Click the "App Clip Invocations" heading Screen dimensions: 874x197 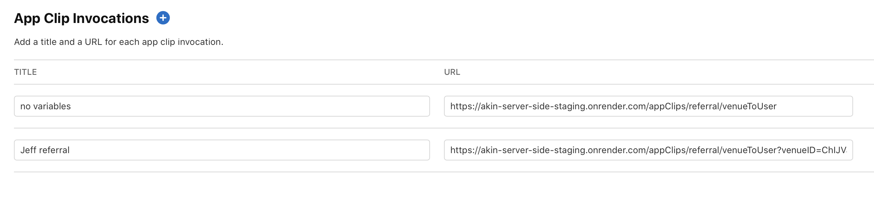click(81, 18)
